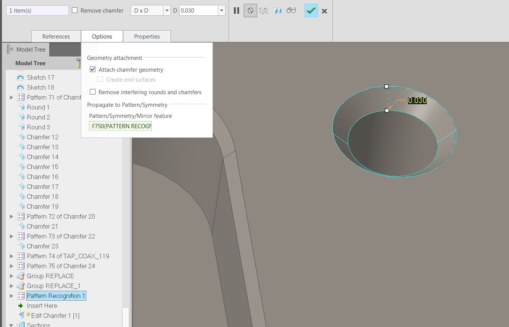
Task: Click the Model Tree settings pin icon
Action: [79, 63]
